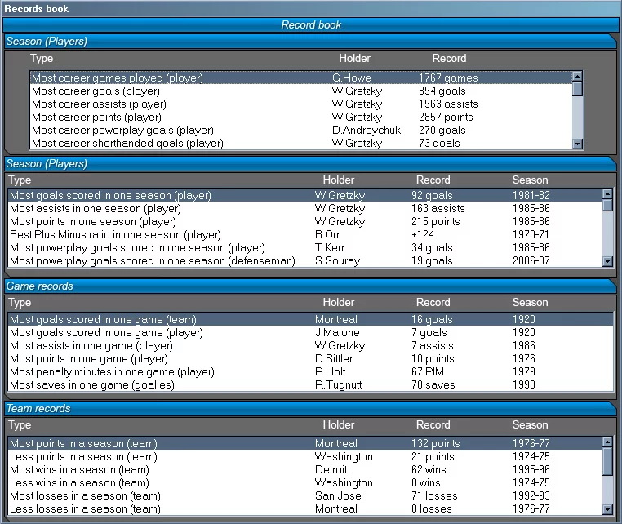Select 'Less points in a season (team)' row
The height and width of the screenshot is (524, 622).
point(304,456)
